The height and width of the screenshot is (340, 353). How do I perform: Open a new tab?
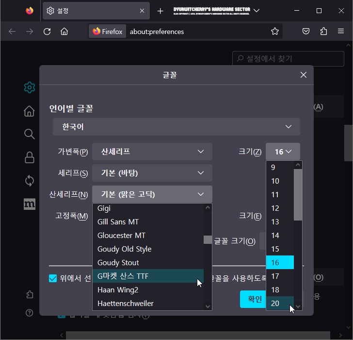pyautogui.click(x=160, y=11)
